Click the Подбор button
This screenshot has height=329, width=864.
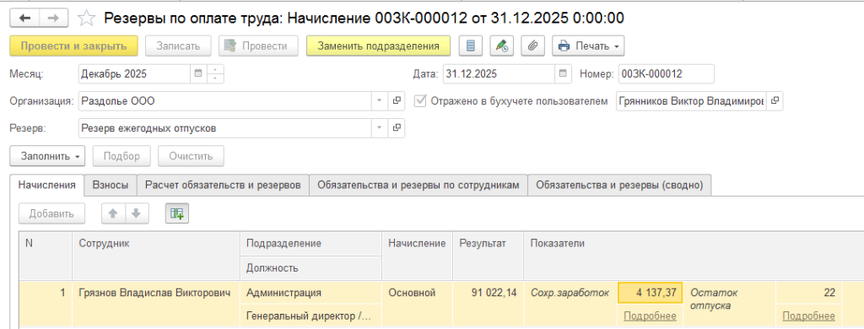pyautogui.click(x=121, y=156)
